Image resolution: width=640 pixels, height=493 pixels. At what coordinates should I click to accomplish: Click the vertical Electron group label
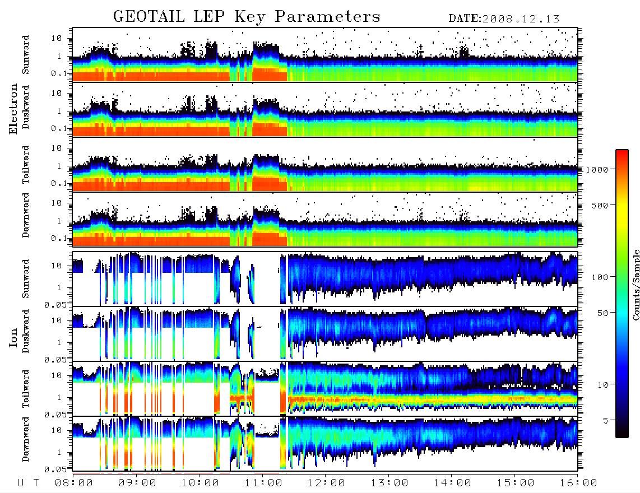tap(13, 109)
